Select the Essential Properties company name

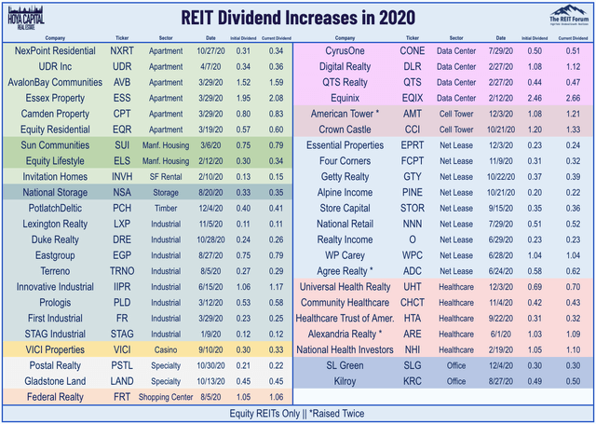(x=345, y=145)
